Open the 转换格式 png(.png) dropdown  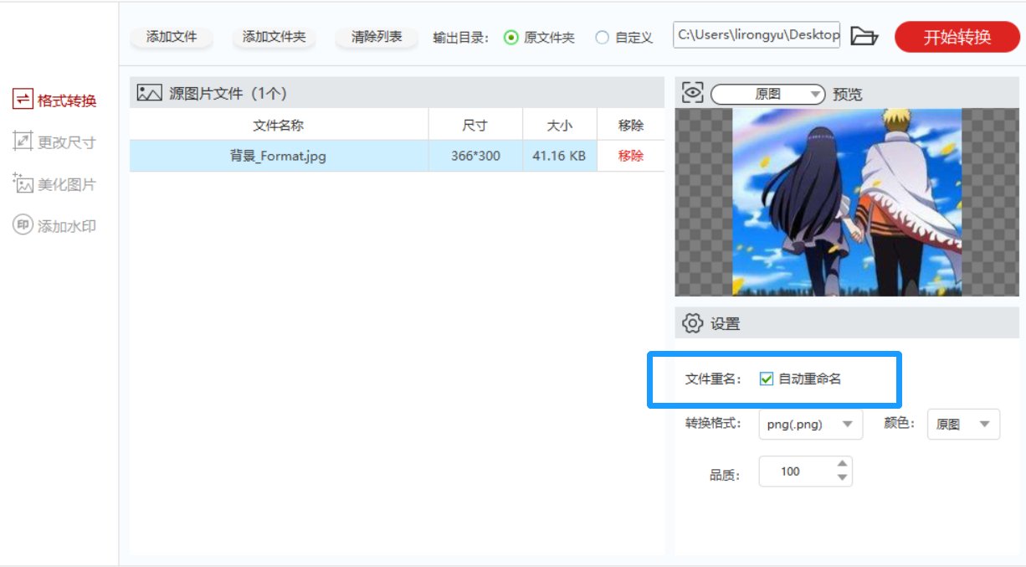pyautogui.click(x=809, y=424)
